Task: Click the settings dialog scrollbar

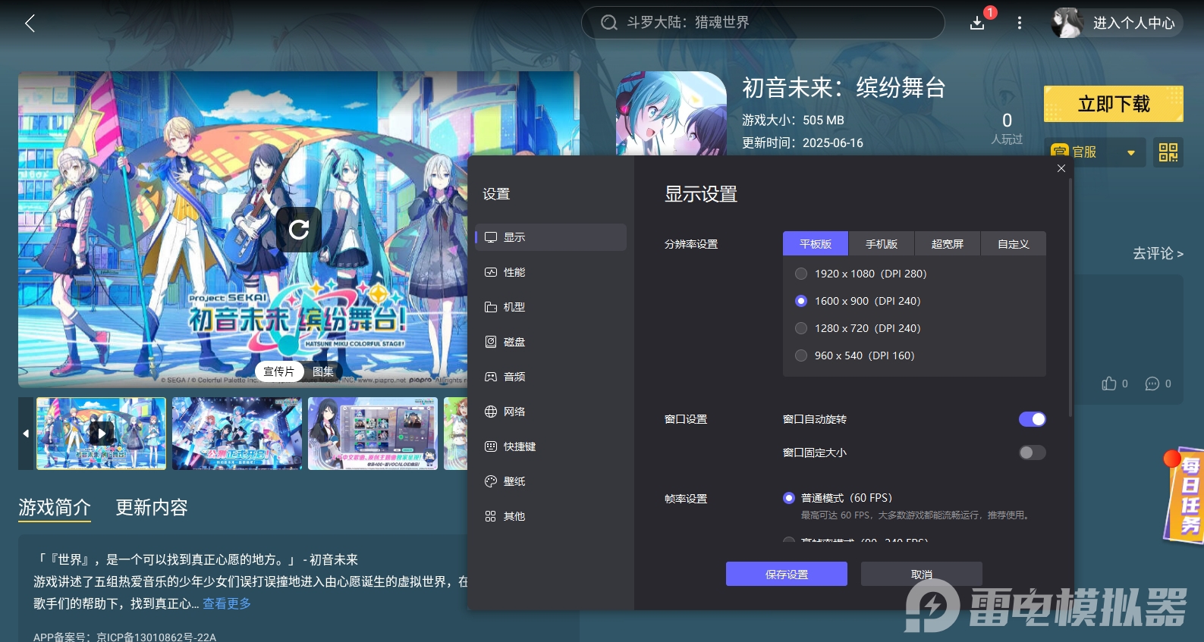Action: [1070, 296]
